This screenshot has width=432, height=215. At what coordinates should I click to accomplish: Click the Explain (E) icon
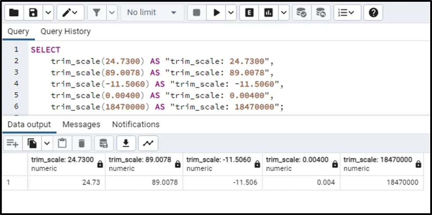(x=249, y=13)
